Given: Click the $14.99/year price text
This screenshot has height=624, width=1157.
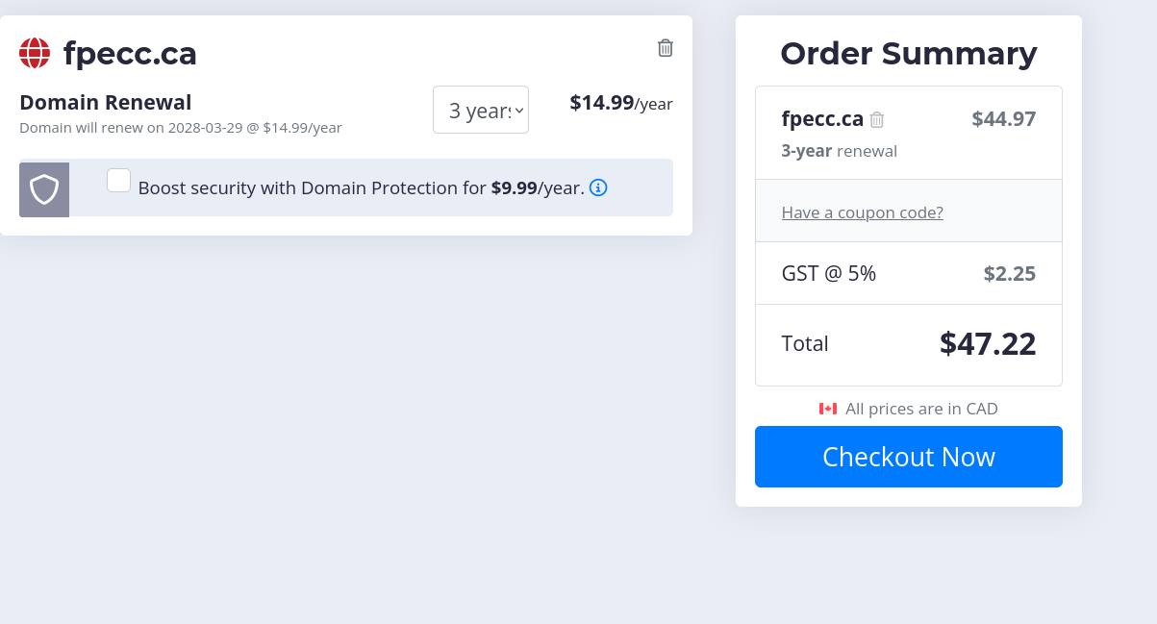Looking at the screenshot, I should coord(620,103).
